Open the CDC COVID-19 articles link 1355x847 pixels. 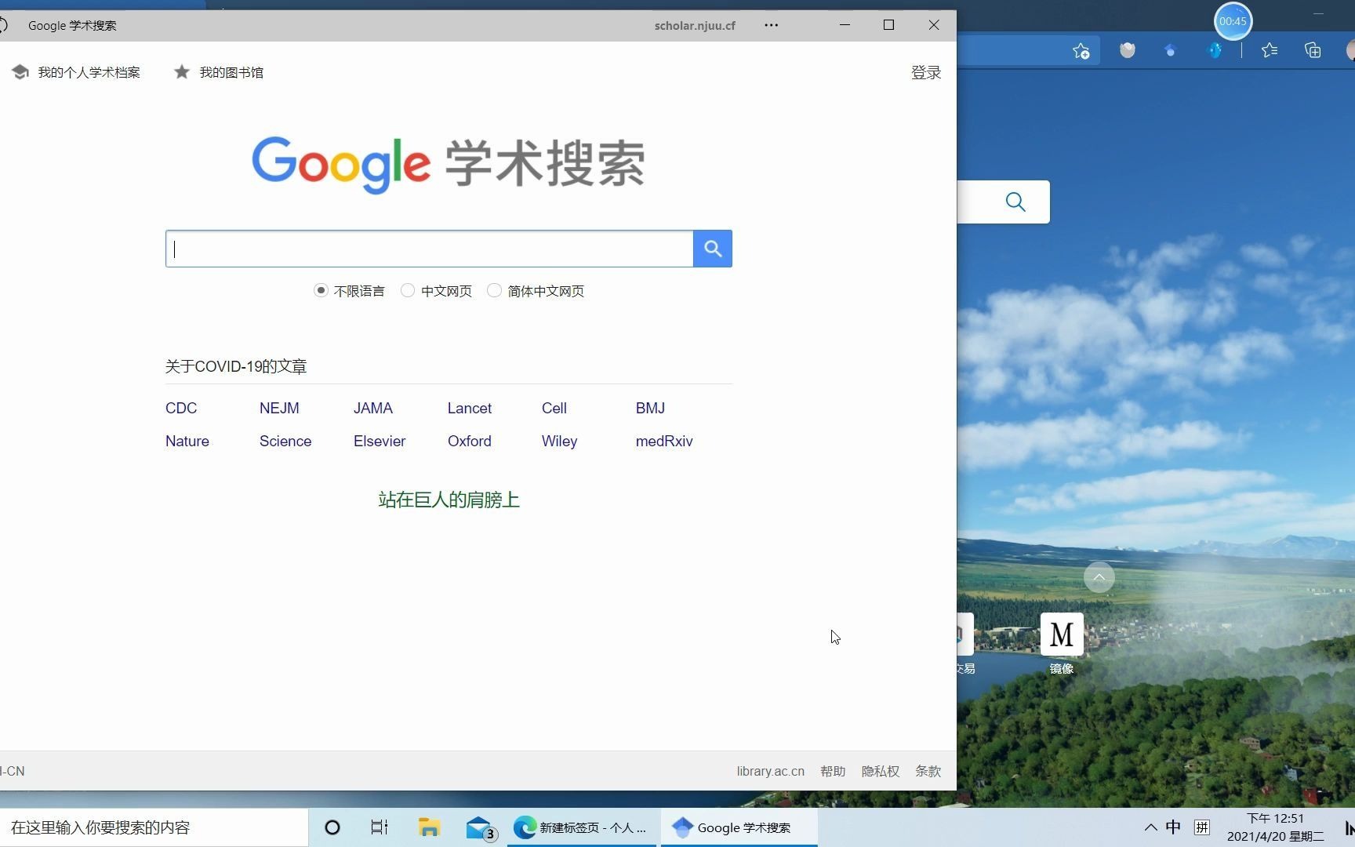181,409
